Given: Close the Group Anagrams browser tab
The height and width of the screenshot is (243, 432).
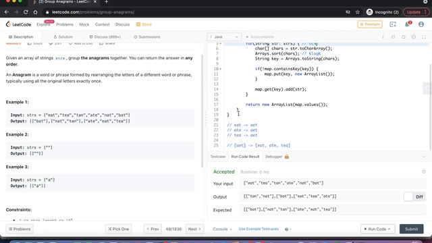Looking at the screenshot, I should pos(95,2).
